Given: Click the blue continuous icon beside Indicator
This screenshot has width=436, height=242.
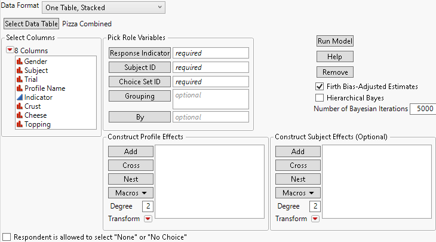Looking at the screenshot, I should coord(20,97).
